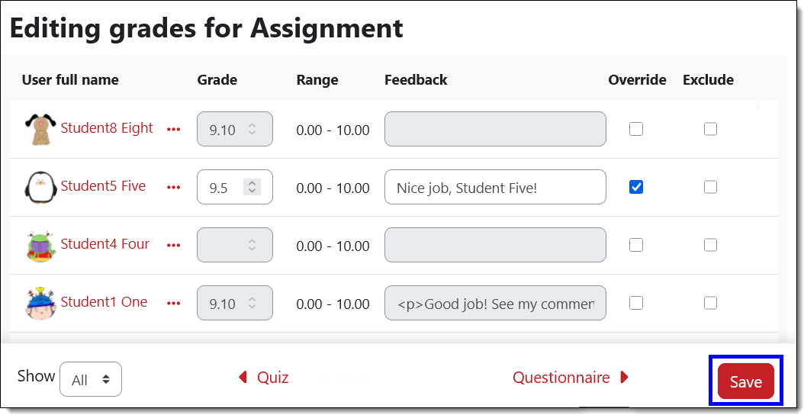The height and width of the screenshot is (415, 804).
Task: Open actions menu dots for Student4 Four
Action: (174, 246)
